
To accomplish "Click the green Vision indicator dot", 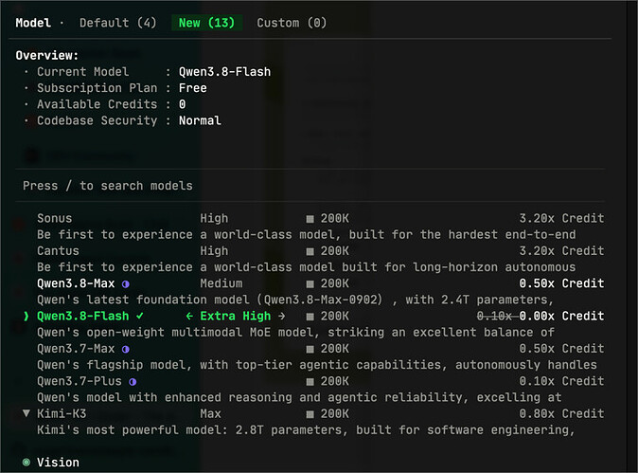I will [x=27, y=462].
